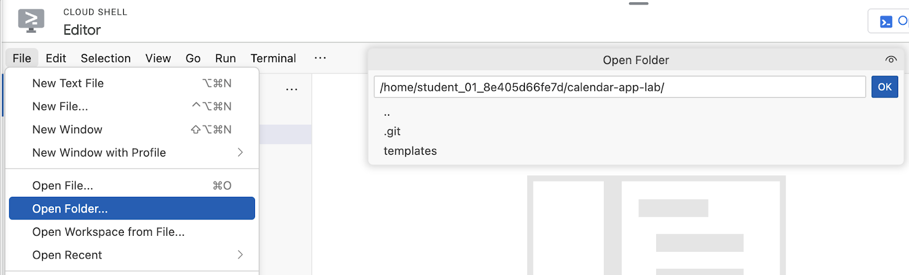This screenshot has height=275, width=909.
Task: Expand the Open Recent submenu arrow
Action: 240,255
